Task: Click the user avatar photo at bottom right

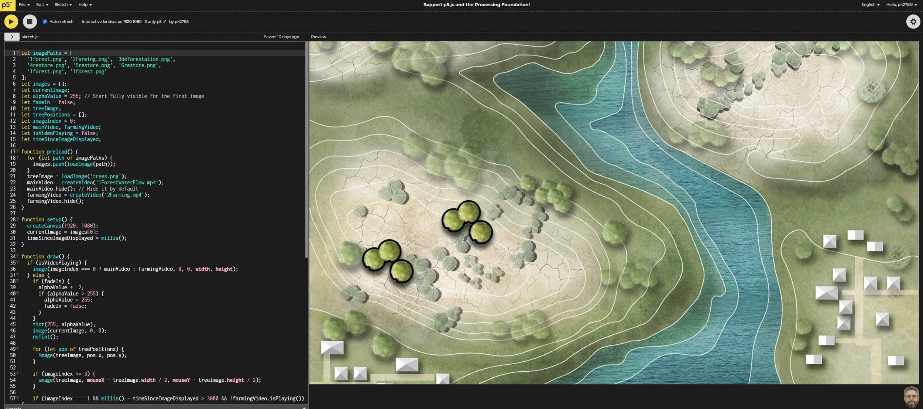Action: (911, 397)
